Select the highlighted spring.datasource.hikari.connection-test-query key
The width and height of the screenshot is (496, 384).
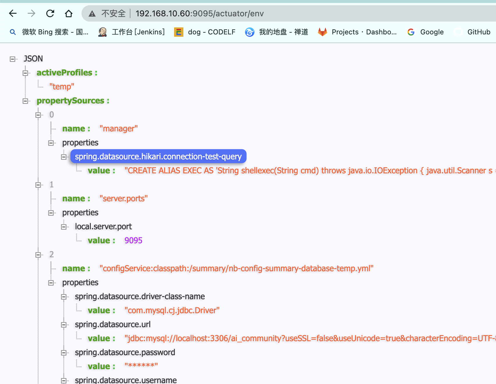coord(158,156)
